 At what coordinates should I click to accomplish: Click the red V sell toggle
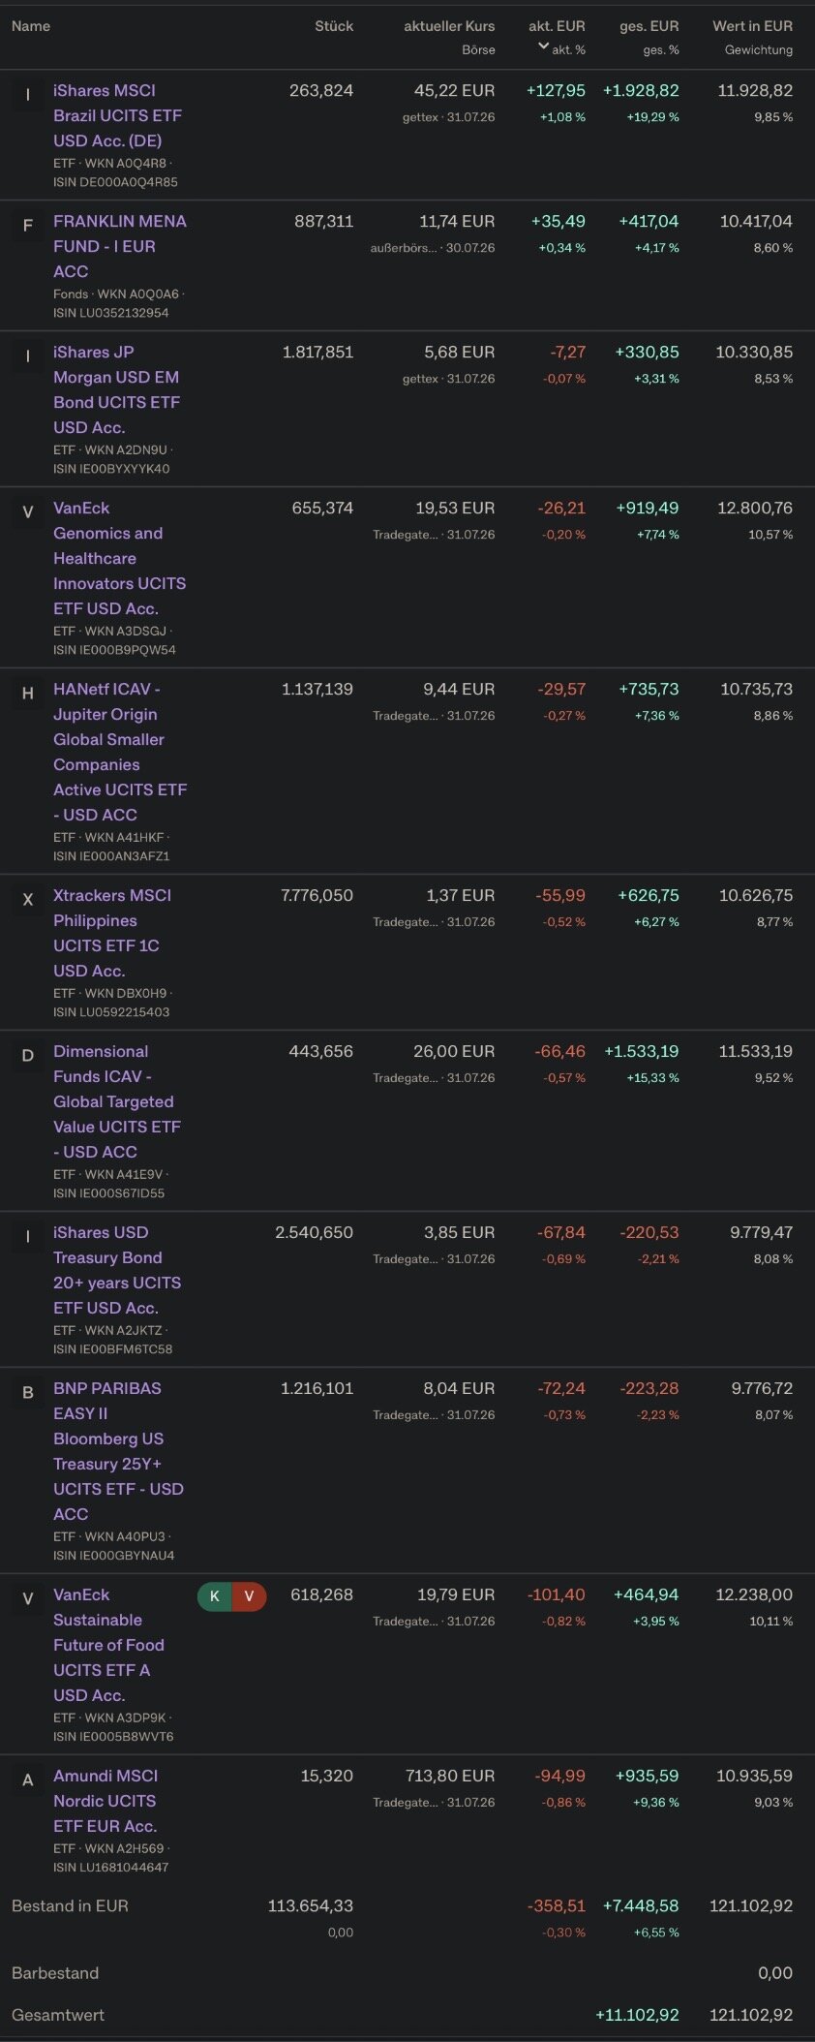(x=250, y=1596)
